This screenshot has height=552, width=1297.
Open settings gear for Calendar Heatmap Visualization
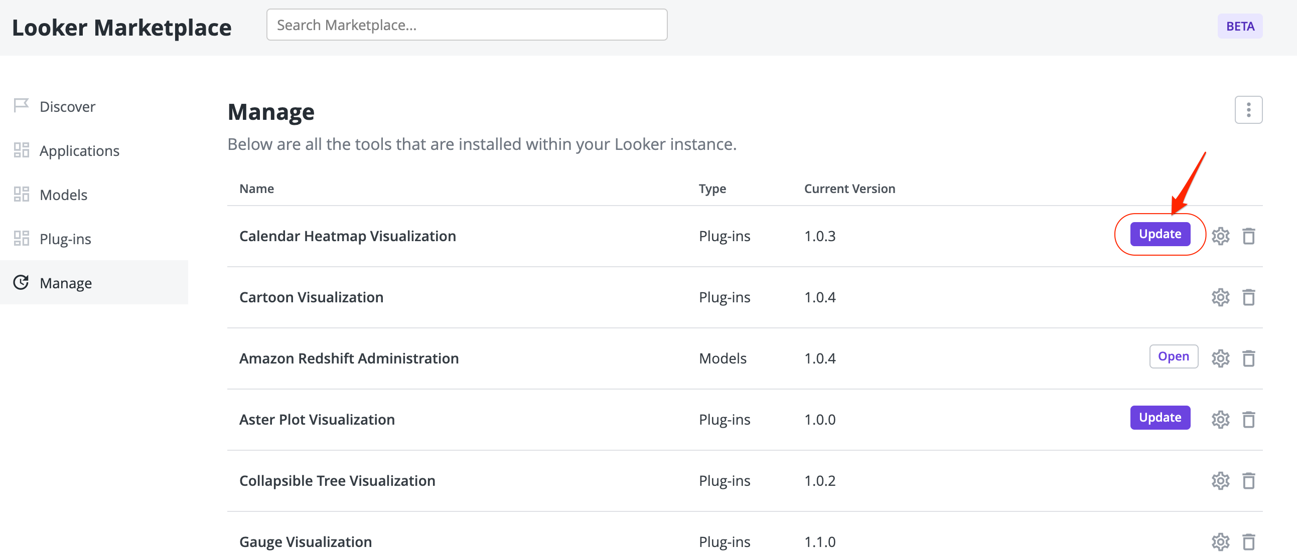1220,236
